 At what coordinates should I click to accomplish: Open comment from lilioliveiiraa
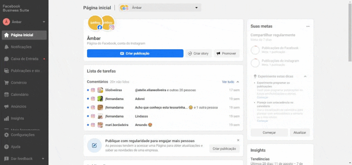(x=163, y=90)
